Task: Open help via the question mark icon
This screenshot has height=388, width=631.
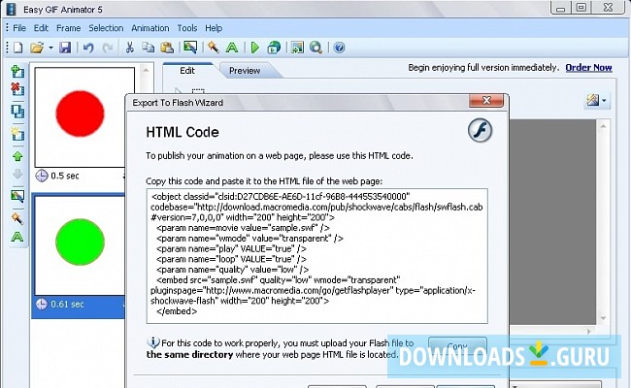Action: point(339,48)
